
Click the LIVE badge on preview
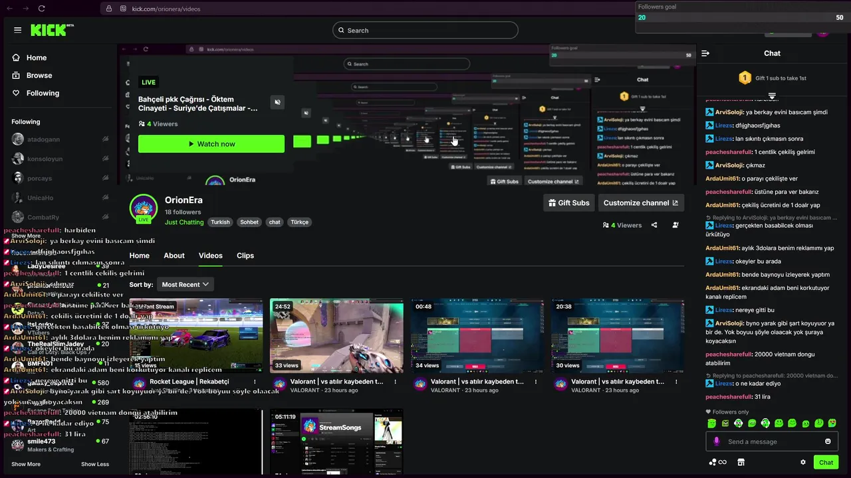[x=148, y=82]
